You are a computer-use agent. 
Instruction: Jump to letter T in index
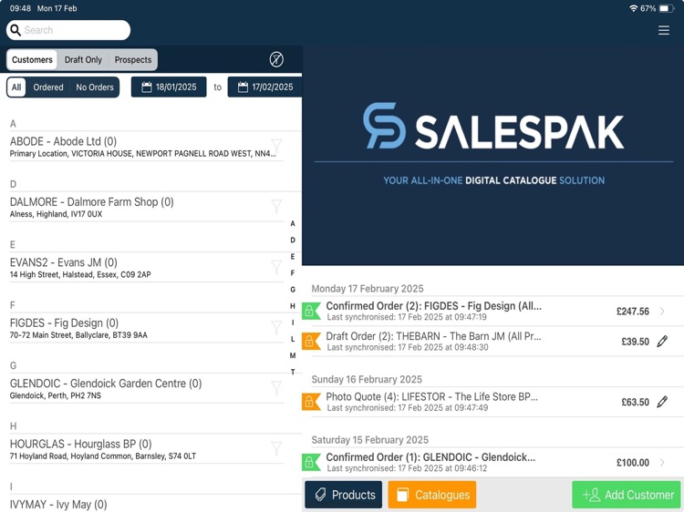pos(293,372)
